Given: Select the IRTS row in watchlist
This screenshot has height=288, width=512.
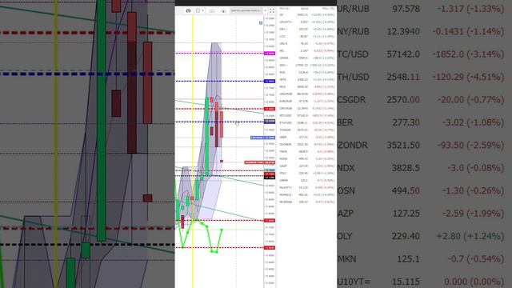Looking at the screenshot, I should point(307,79).
